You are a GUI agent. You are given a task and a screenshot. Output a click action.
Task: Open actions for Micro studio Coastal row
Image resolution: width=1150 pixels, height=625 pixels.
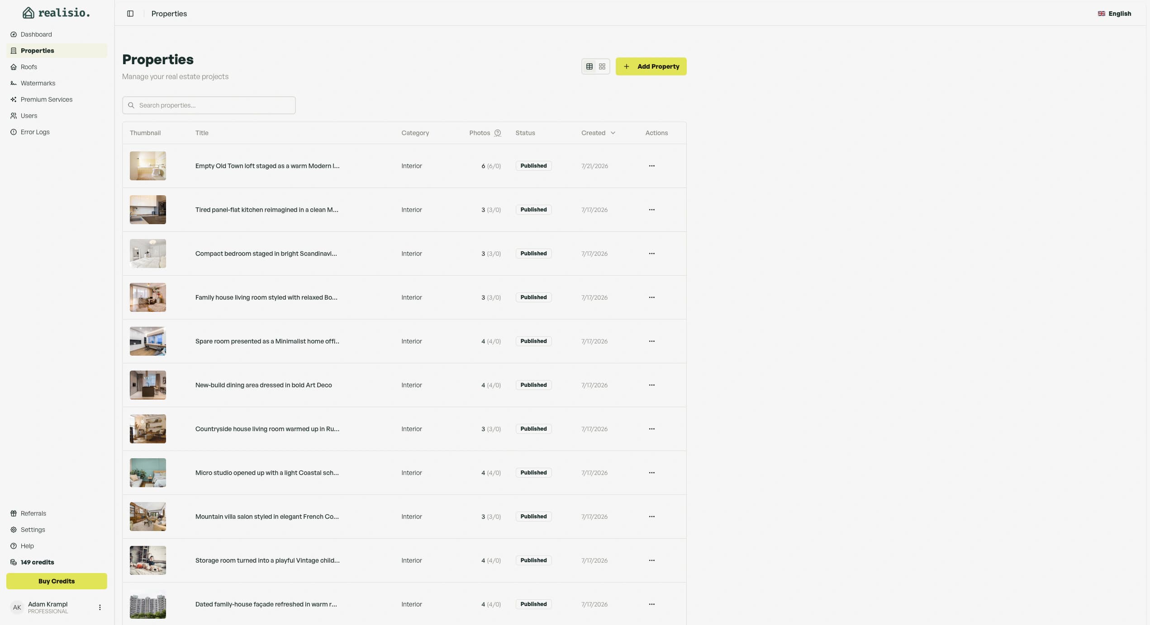coord(652,473)
